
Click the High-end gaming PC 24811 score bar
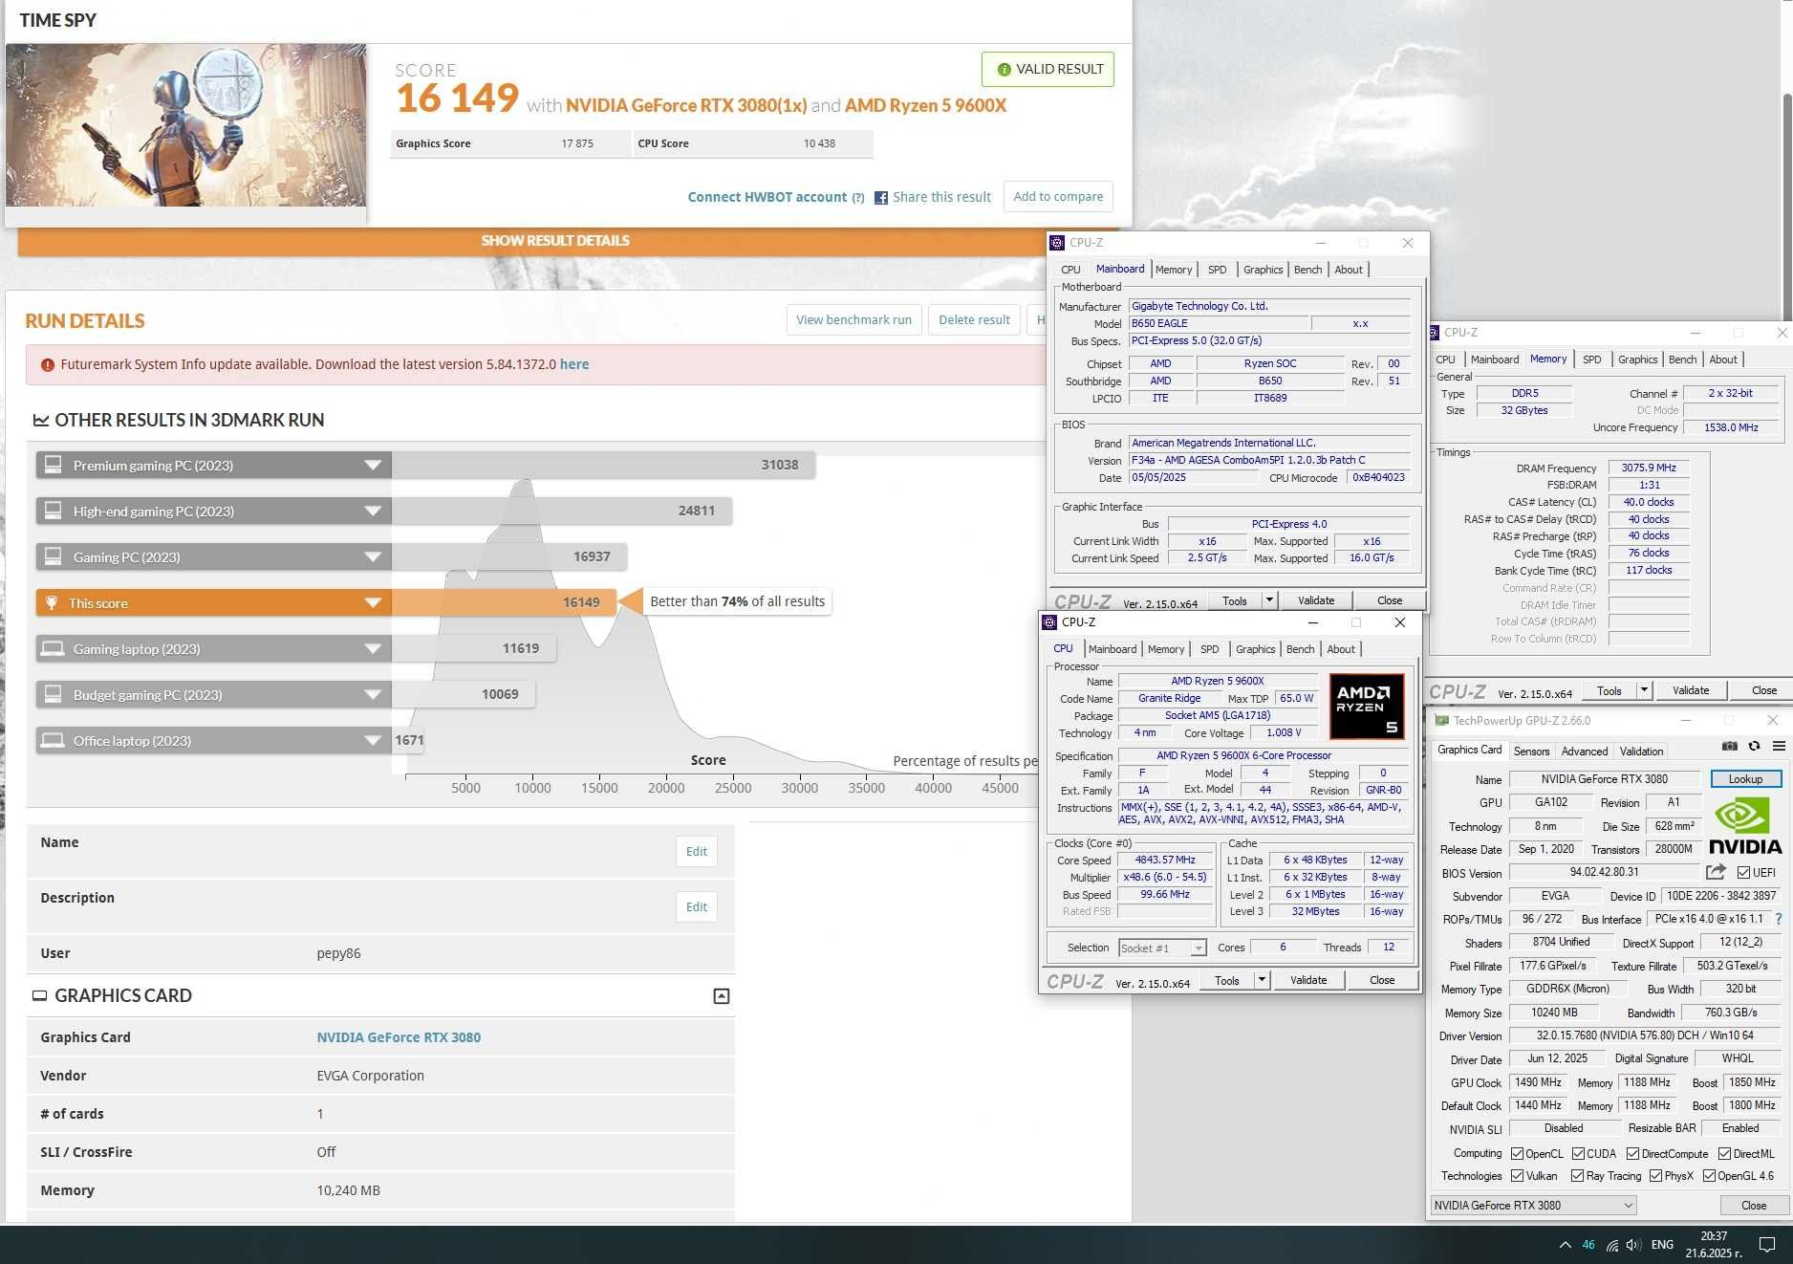tap(562, 511)
